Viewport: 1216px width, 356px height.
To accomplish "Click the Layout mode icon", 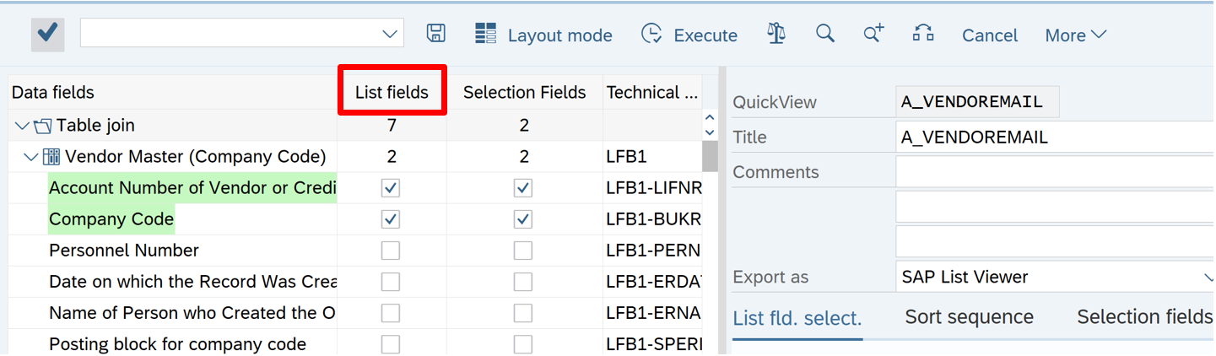I will [x=486, y=35].
